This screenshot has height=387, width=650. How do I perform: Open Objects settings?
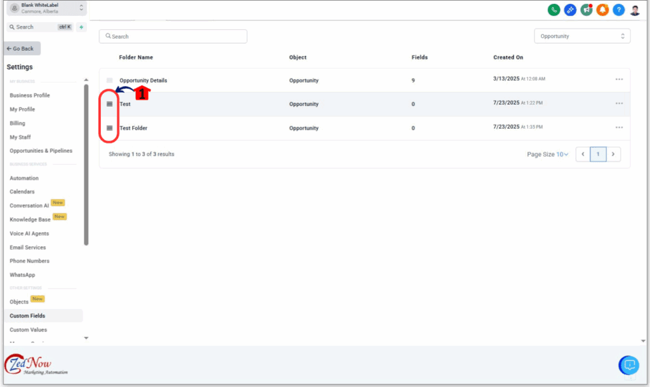click(19, 301)
